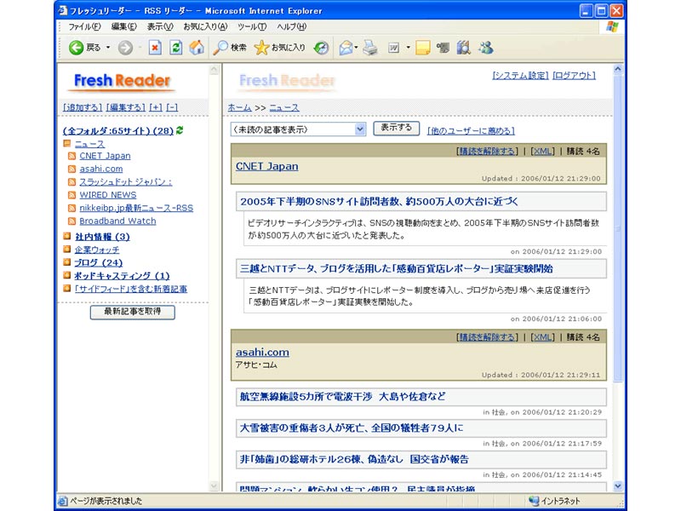The image size is (681, 511).
Task: Open article 航空無線施設5カ所で電波干渉 headline
Action: coord(343,396)
